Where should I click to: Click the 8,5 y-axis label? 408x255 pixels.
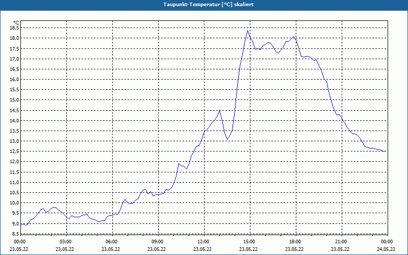coord(15,234)
